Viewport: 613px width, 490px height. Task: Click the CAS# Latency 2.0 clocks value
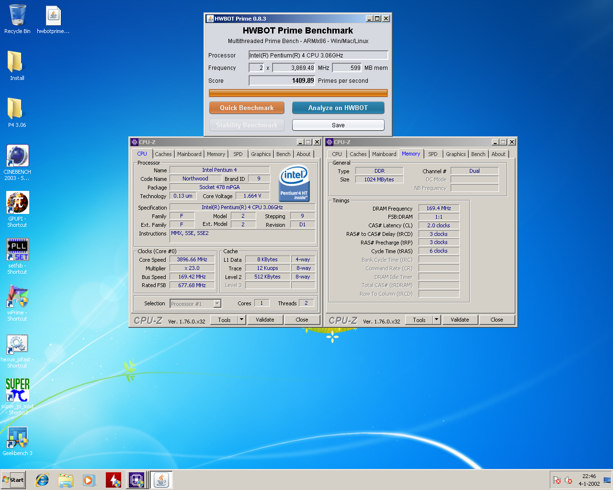pyautogui.click(x=439, y=225)
